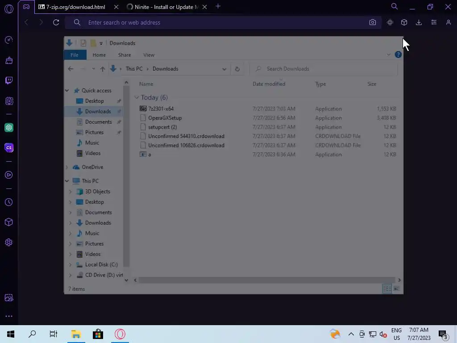Open the three-dots sidebar setup menu
Image resolution: width=457 pixels, height=343 pixels.
pos(9,316)
